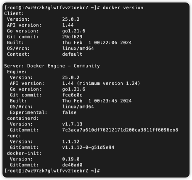Click the docker-init GitCommit de40ad0
Screen dimensions: 192x180
coord(72,165)
